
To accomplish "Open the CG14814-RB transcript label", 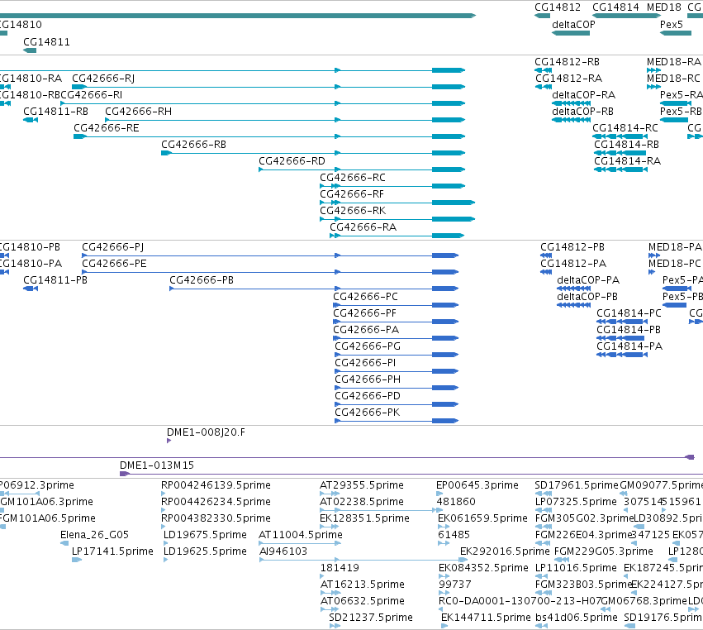I will click(626, 145).
